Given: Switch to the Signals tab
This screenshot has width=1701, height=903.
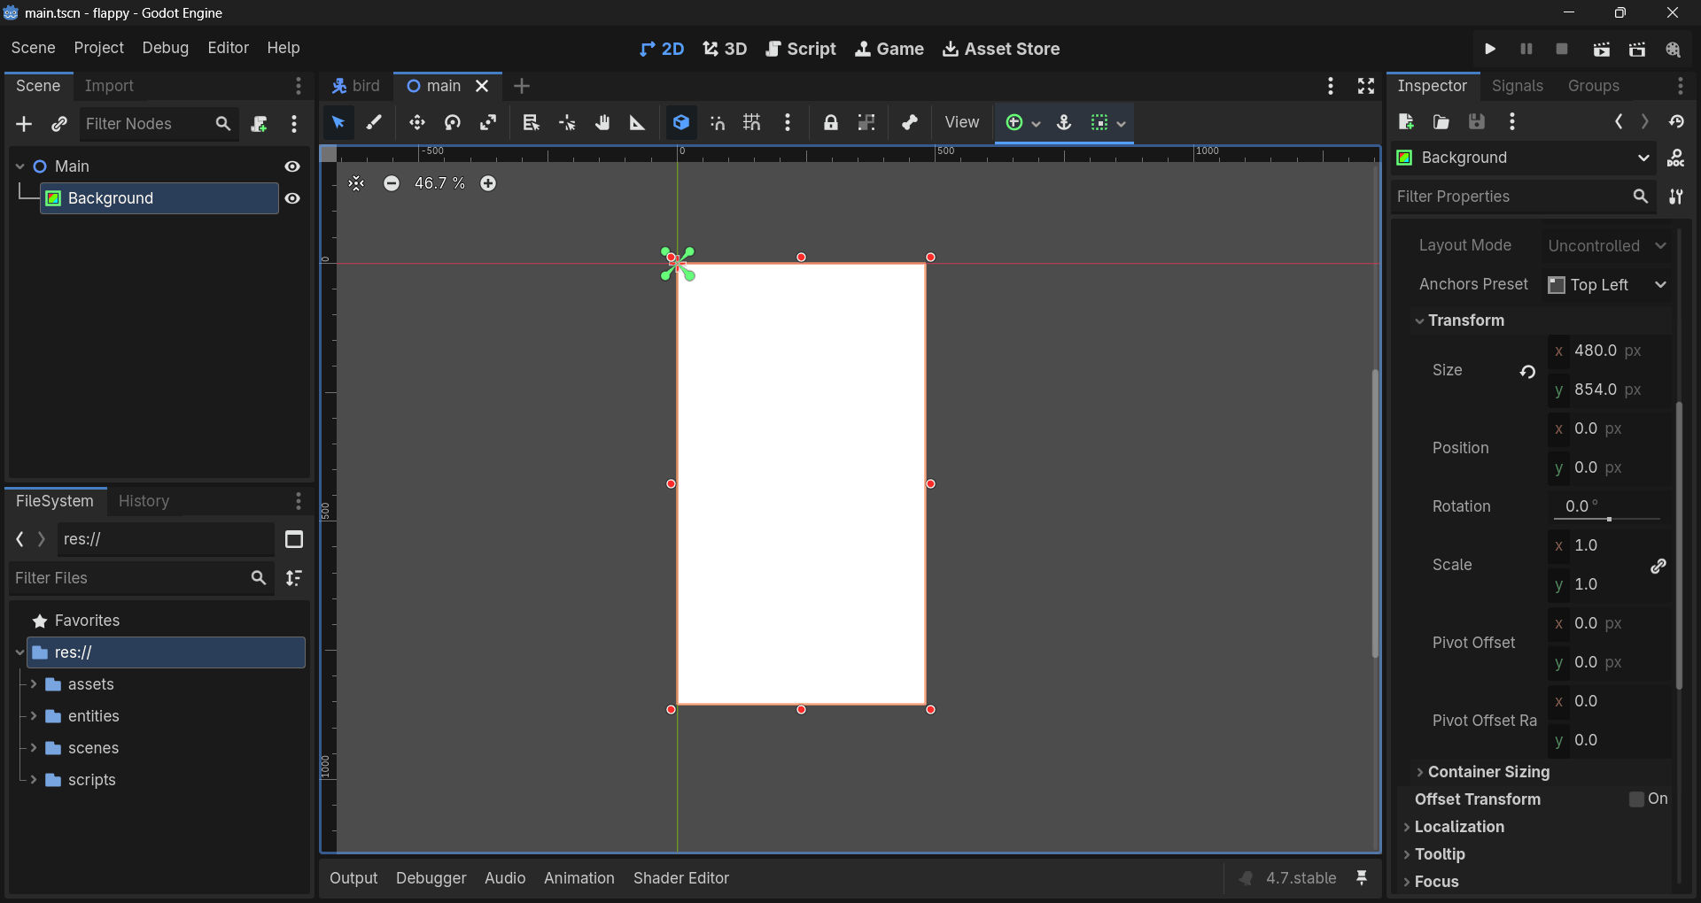Looking at the screenshot, I should 1517,86.
